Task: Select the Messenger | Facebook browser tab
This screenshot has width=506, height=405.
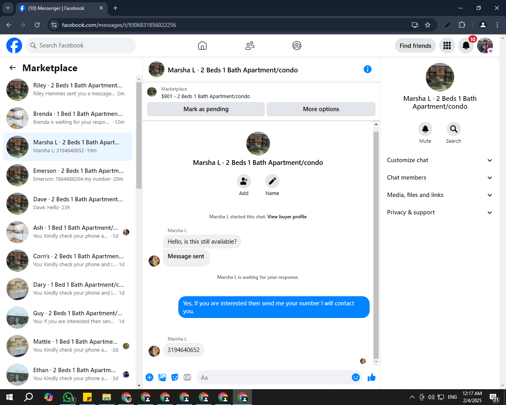Action: 61,8
